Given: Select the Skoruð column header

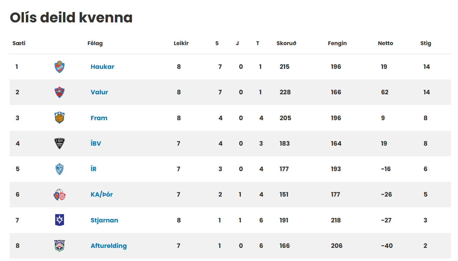Looking at the screenshot, I should (x=286, y=43).
